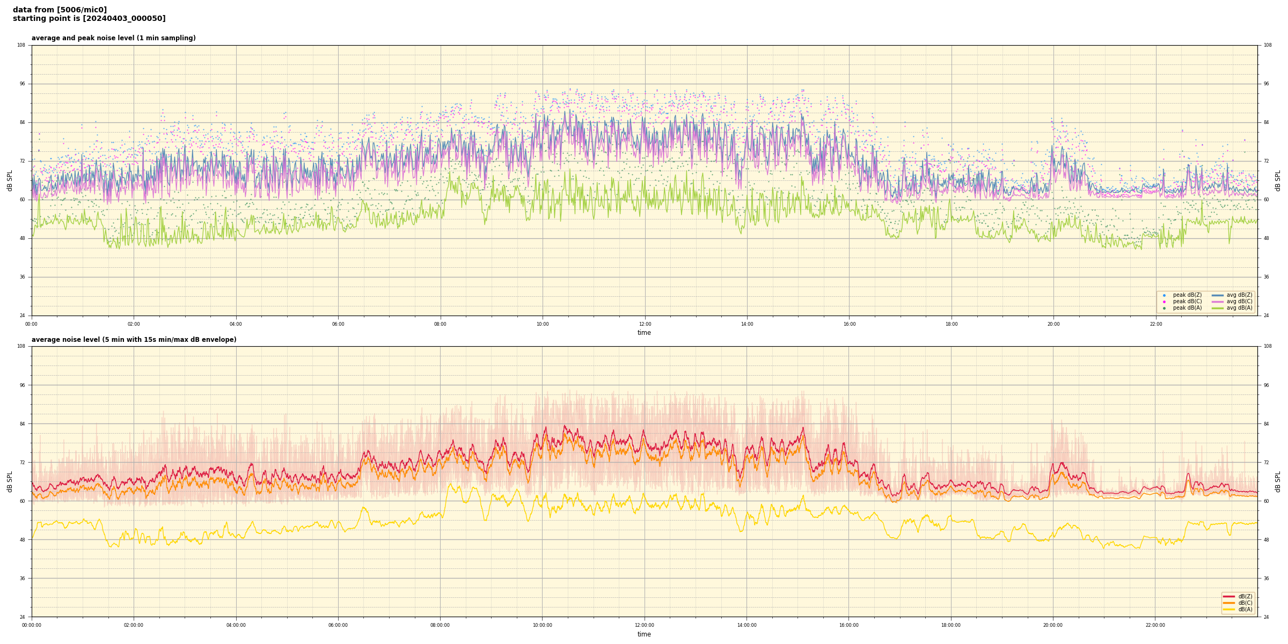Click the 02:00:00 tick on bottom chart
This screenshot has height=644, width=1288.
pyautogui.click(x=134, y=625)
